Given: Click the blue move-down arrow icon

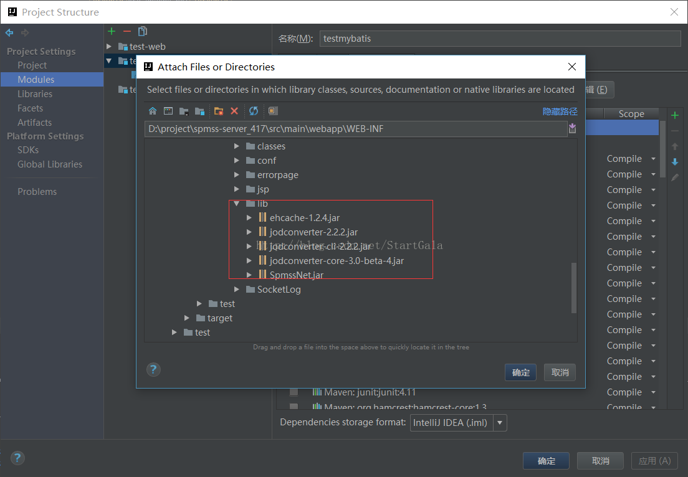Looking at the screenshot, I should coord(674,162).
